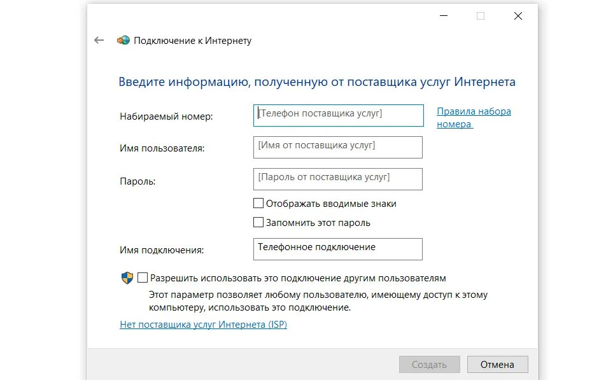Image resolution: width=613 pixels, height=380 pixels.
Task: Minimize the wizard window
Action: tap(444, 16)
